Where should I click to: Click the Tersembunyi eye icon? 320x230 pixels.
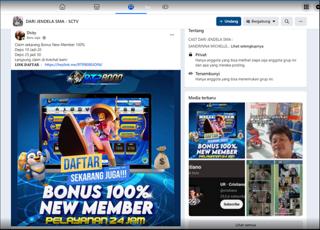tap(191, 73)
